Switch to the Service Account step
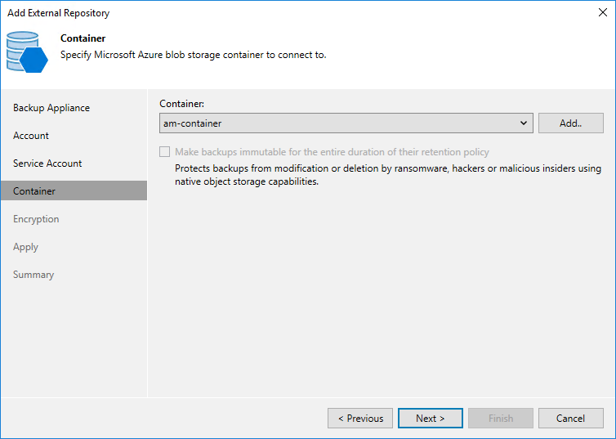The image size is (616, 439). pos(47,164)
